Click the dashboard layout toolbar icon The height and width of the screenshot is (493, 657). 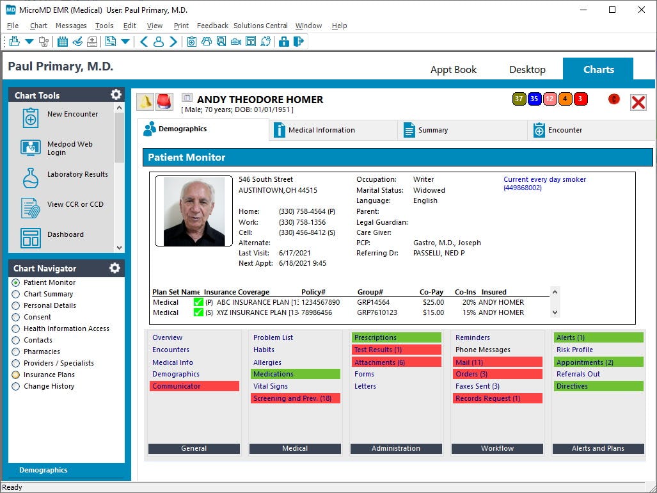click(251, 42)
